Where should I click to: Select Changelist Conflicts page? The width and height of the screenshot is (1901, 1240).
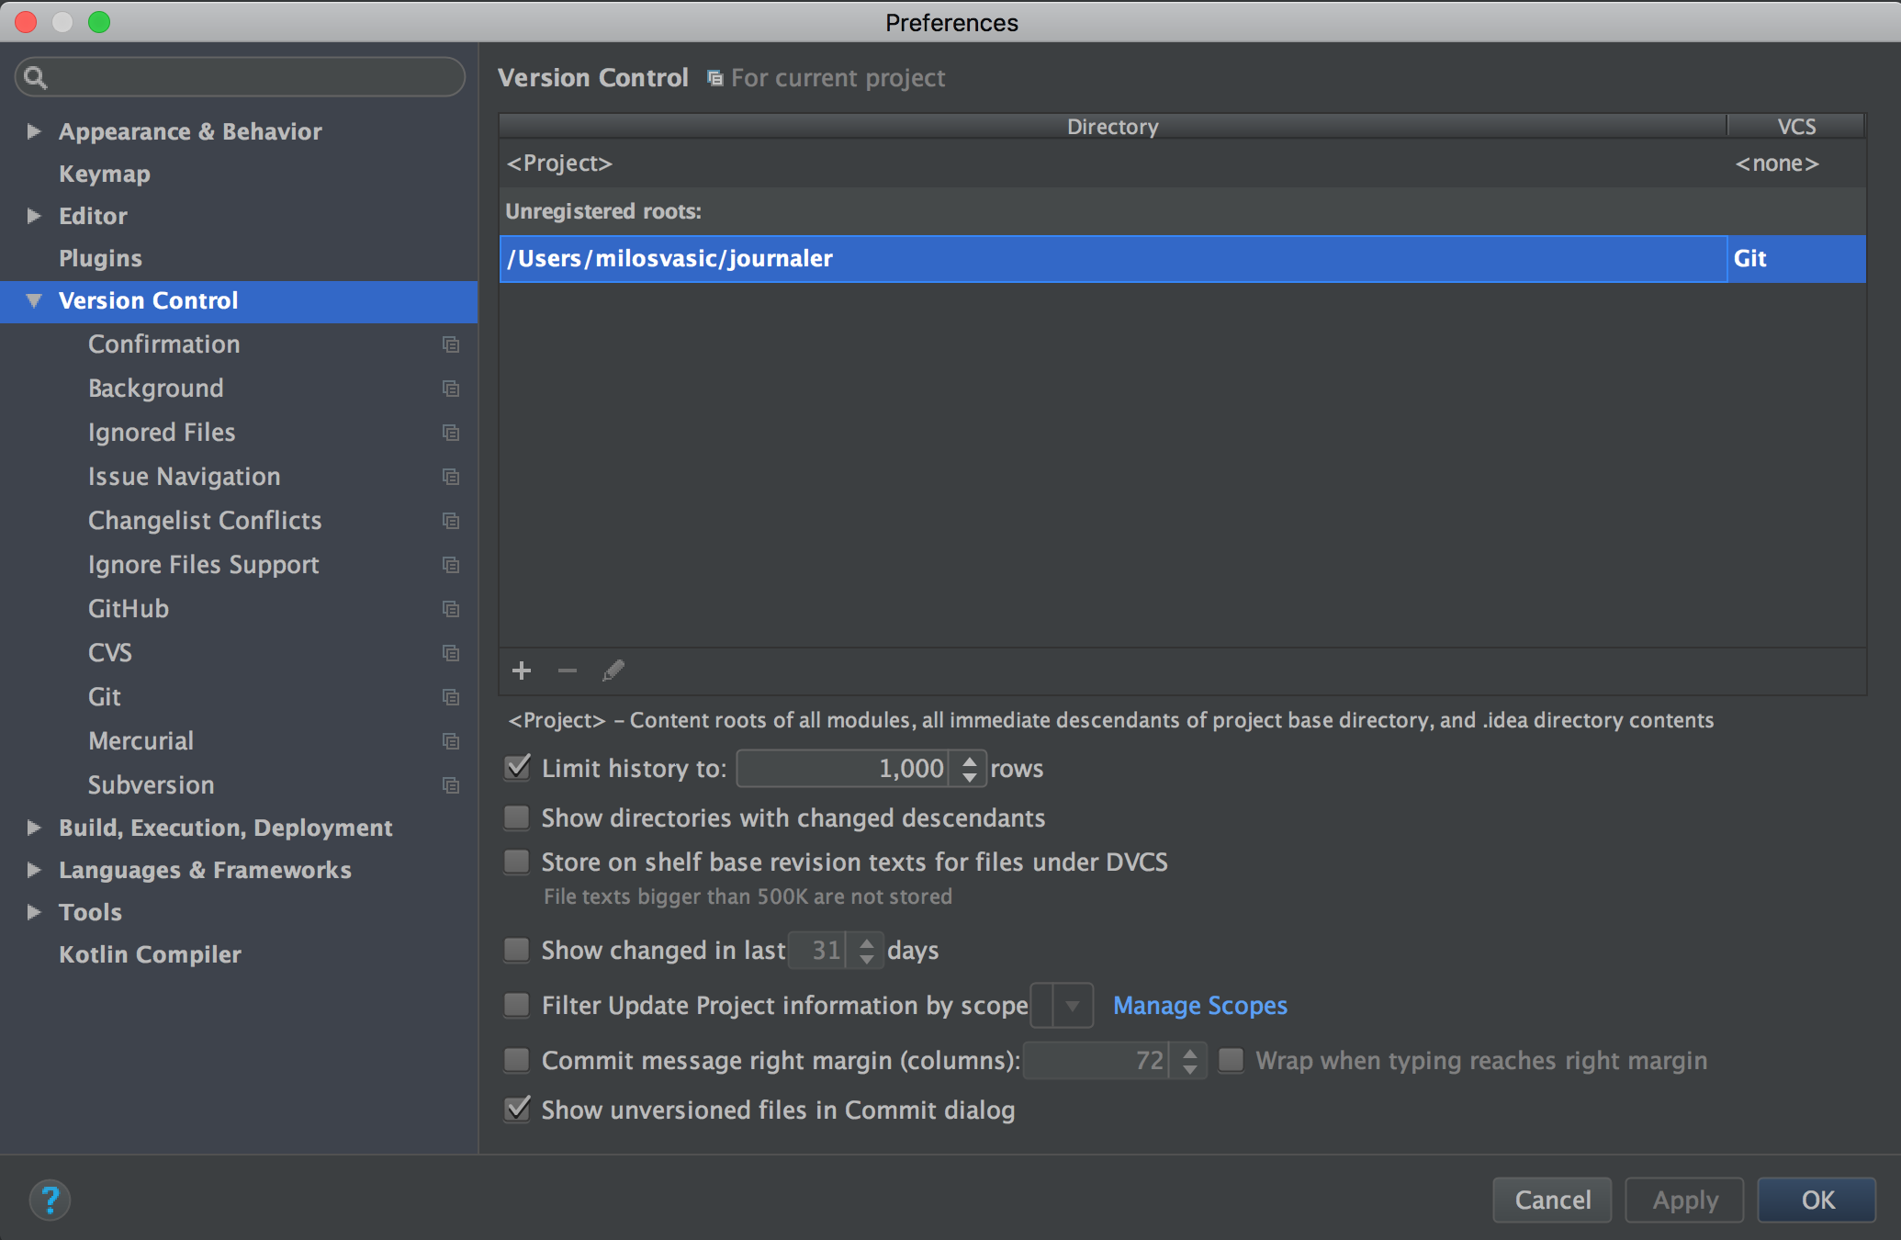205,521
